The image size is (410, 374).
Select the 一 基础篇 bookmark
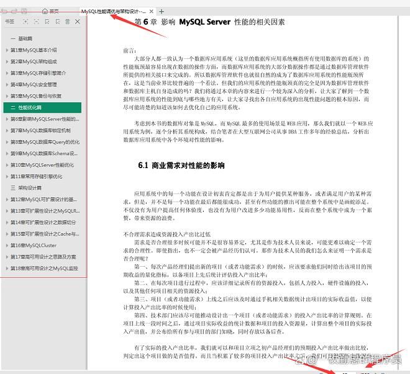[x=22, y=38]
